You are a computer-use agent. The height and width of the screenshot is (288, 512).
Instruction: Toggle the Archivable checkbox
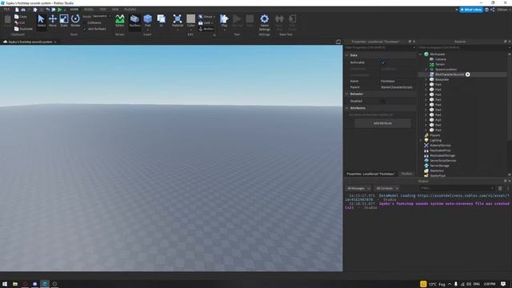tap(382, 62)
